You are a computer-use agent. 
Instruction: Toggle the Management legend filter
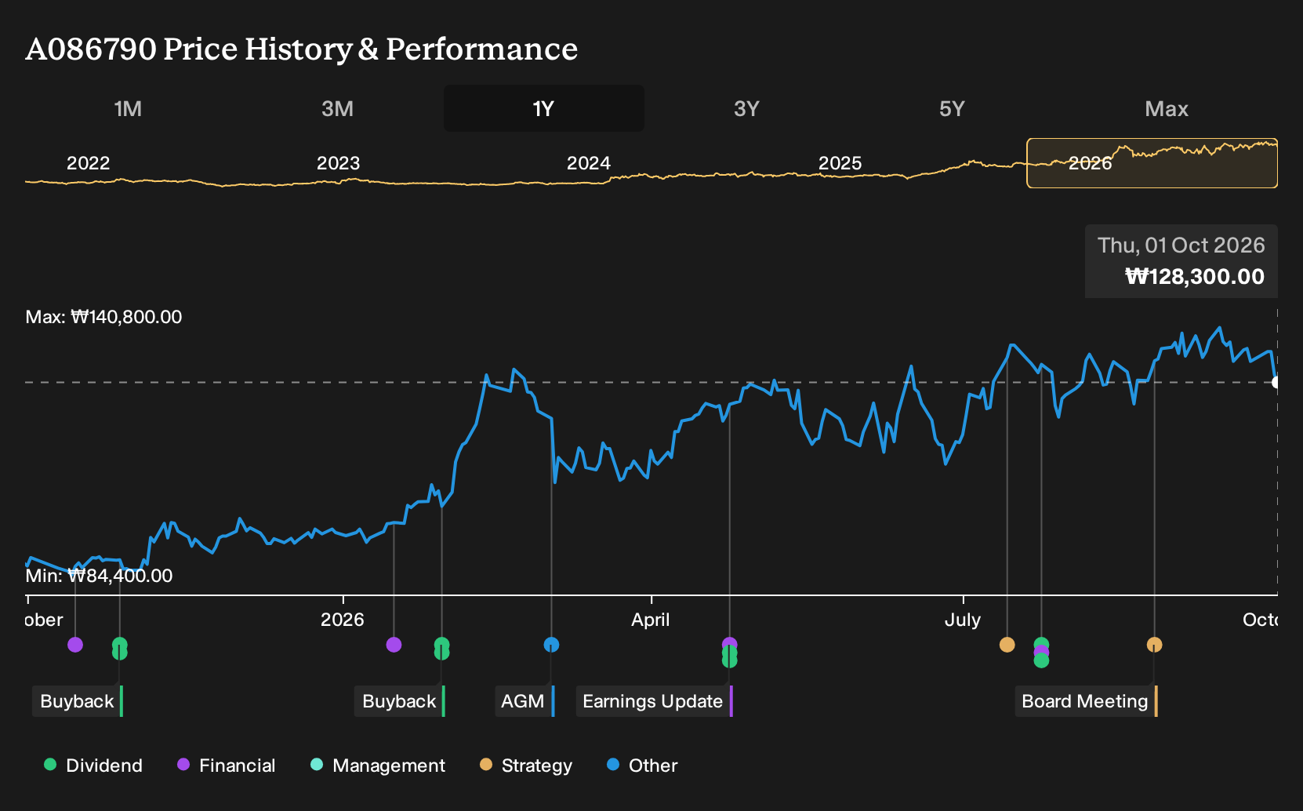pyautogui.click(x=378, y=765)
